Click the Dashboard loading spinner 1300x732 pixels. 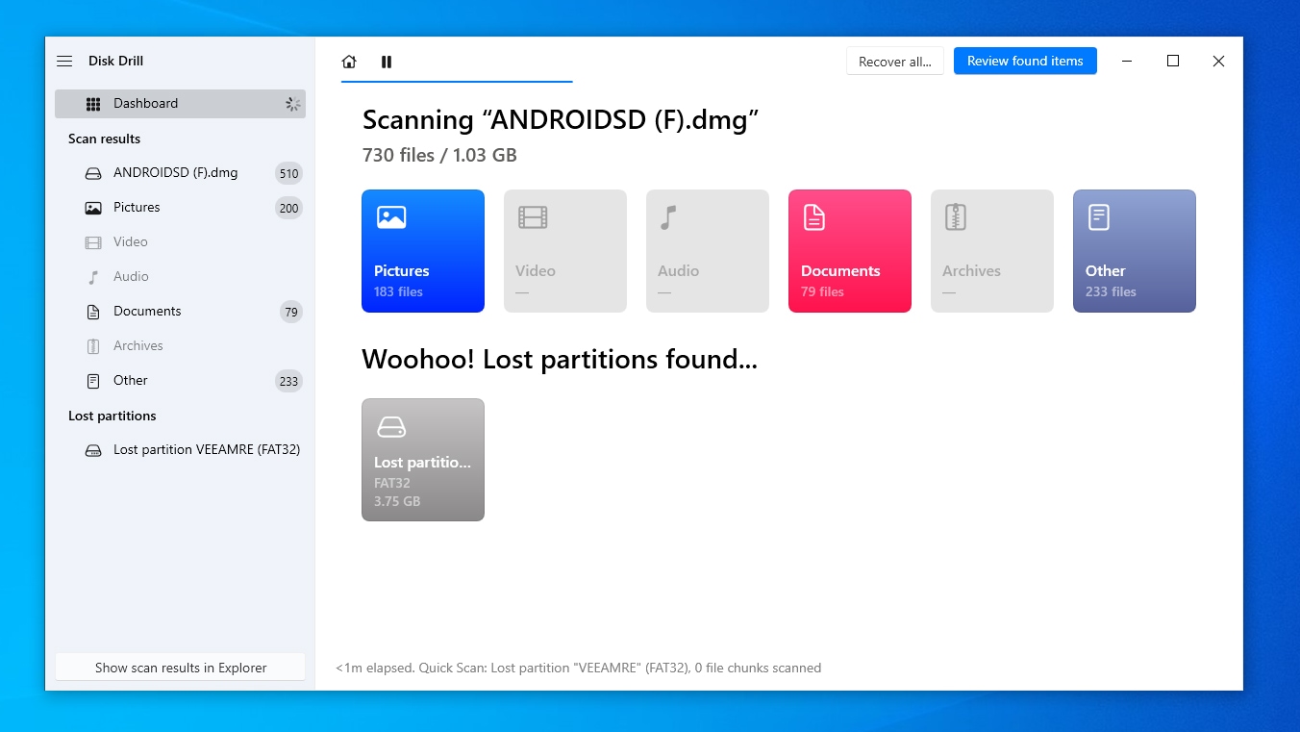(x=292, y=104)
